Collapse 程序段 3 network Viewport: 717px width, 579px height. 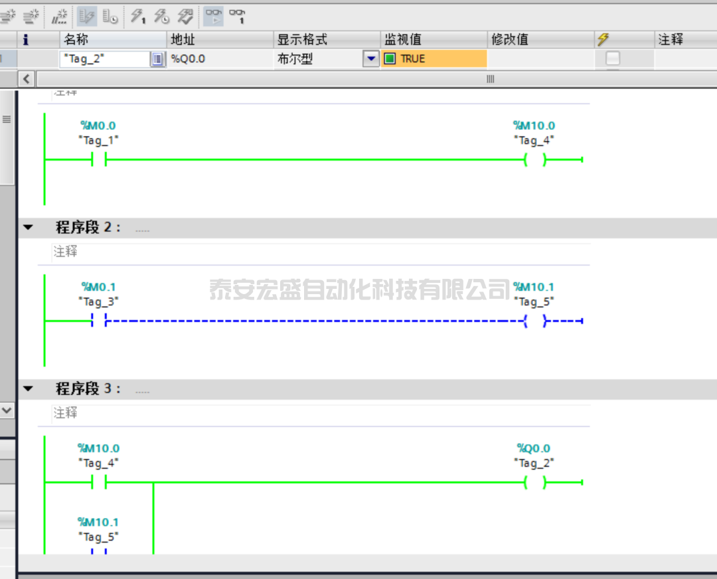28,389
